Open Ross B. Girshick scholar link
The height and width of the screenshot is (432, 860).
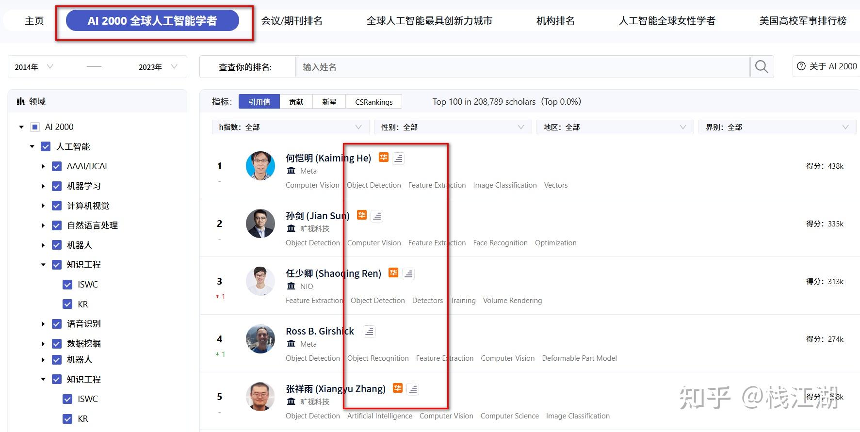[x=320, y=331]
